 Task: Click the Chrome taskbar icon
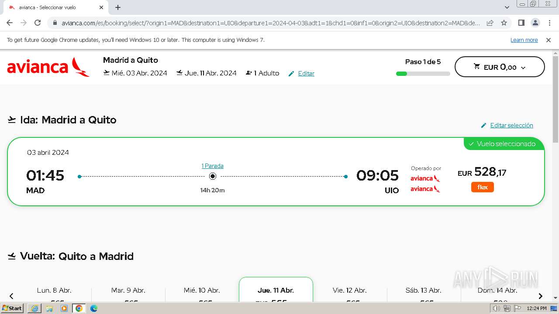click(79, 308)
